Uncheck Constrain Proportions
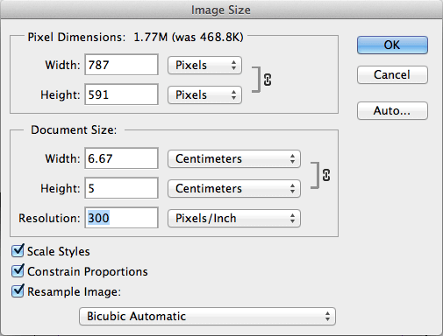 click(18, 271)
